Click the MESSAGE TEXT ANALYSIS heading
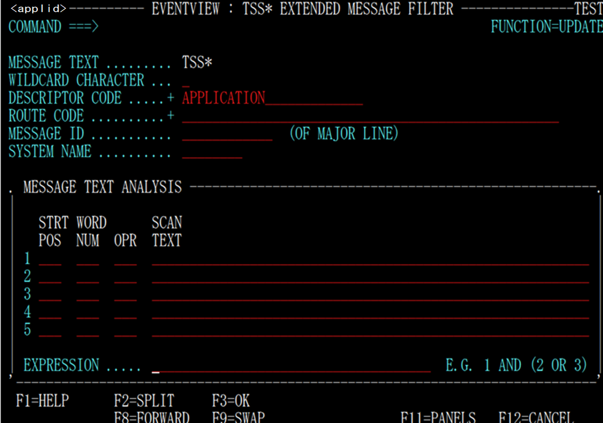The image size is (603, 423). point(103,187)
